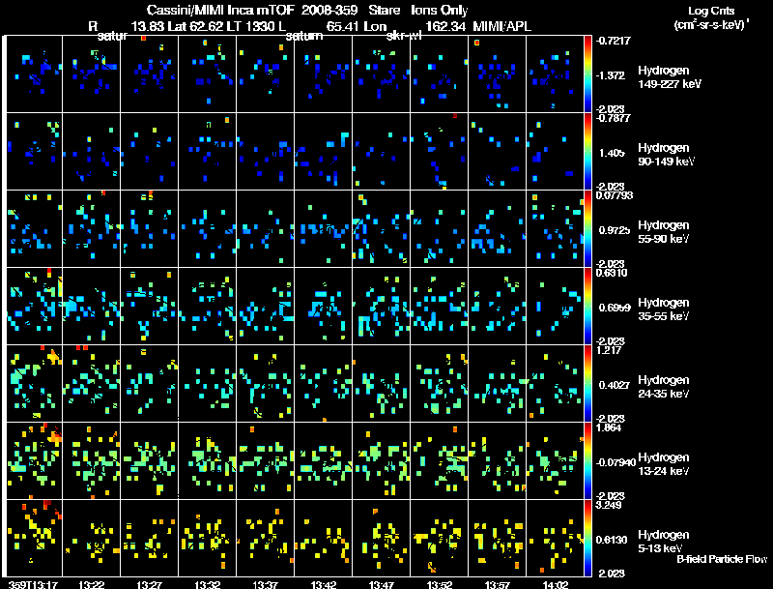773x589 pixels.
Task: Click the '-1.372' color scale midpoint
Action: 611,75
